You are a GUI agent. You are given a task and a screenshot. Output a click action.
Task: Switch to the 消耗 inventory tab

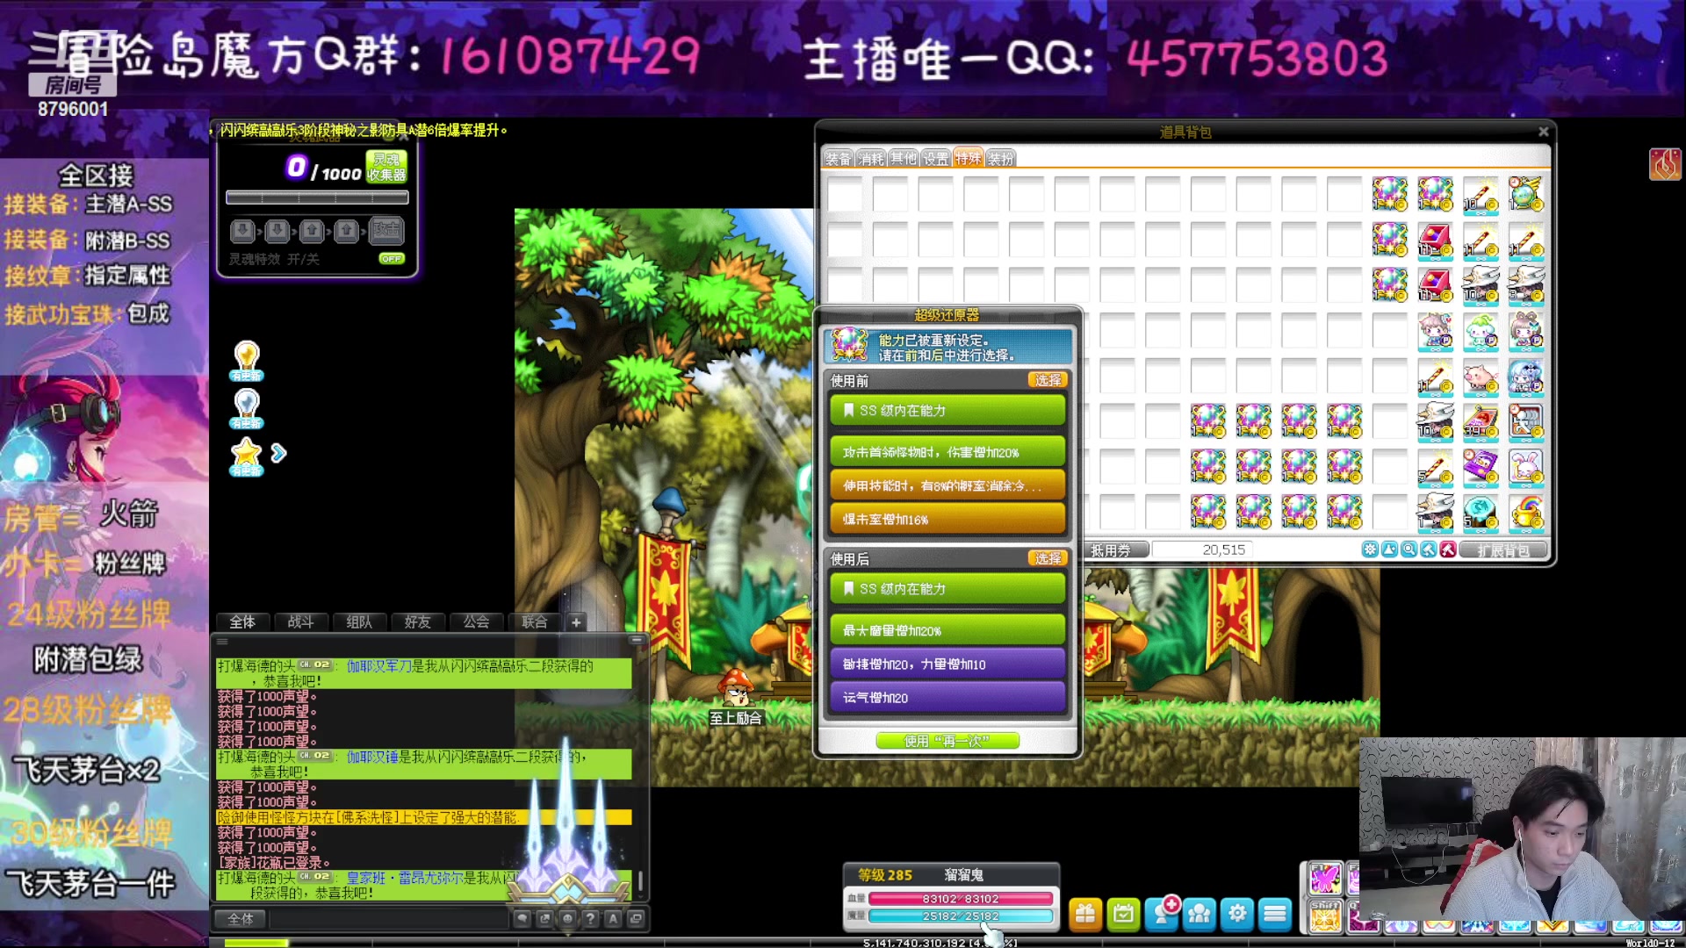871,159
